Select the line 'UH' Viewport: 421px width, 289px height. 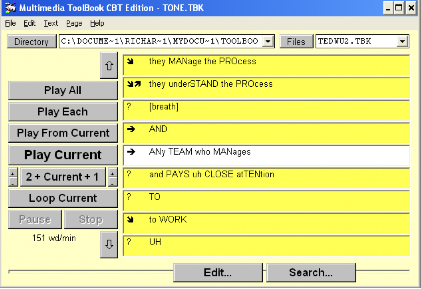pyautogui.click(x=266, y=246)
